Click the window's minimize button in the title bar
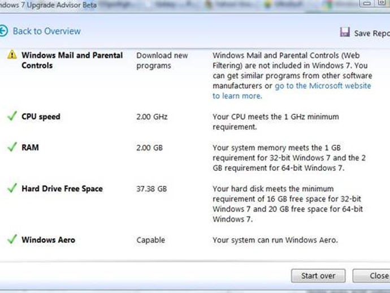Image resolution: width=390 pixels, height=293 pixels. [x=367, y=3]
